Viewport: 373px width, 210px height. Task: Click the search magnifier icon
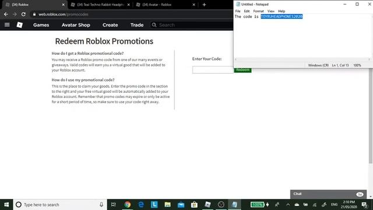[154, 24]
